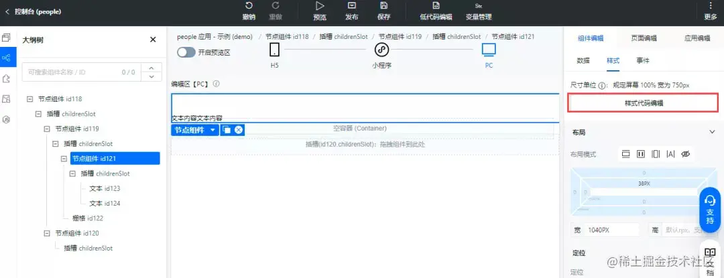The image size is (724, 278).
Task: Click the 样式代码编辑 button
Action: click(643, 103)
